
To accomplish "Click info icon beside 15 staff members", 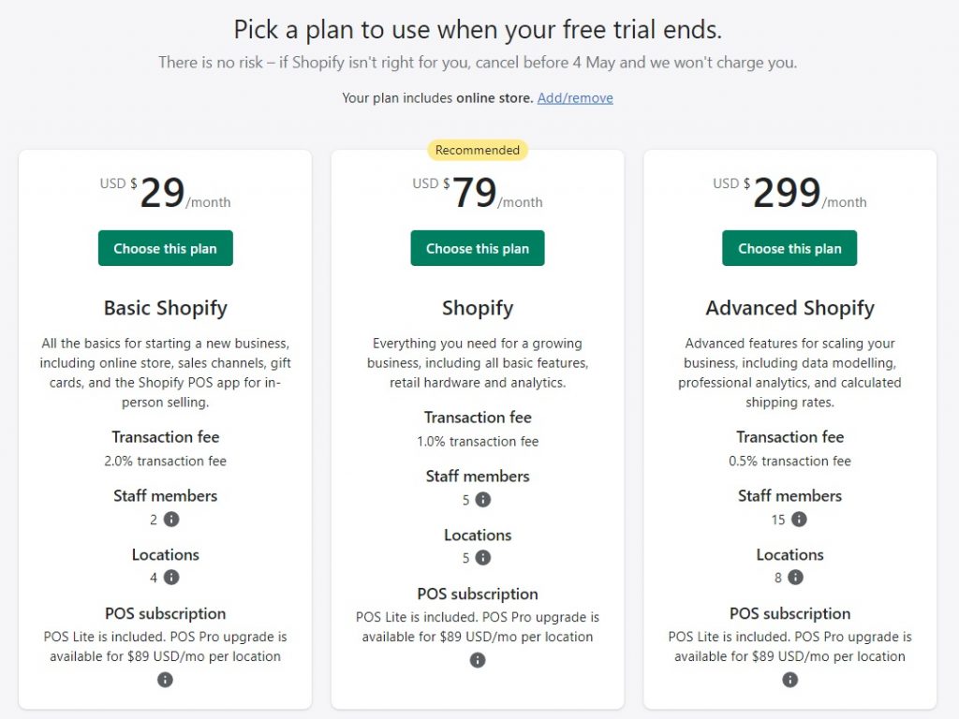I will (x=799, y=520).
